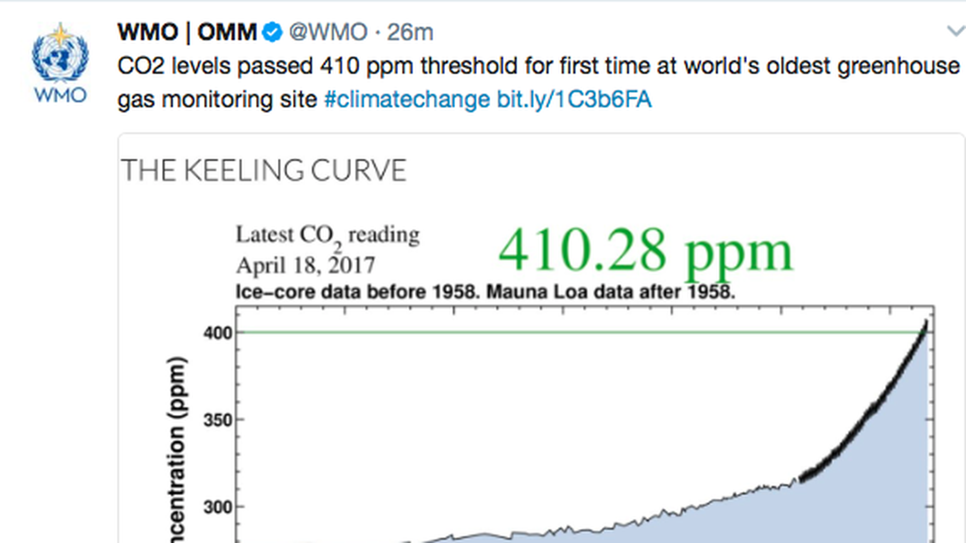Click the green 410.28 ppm reading

pyautogui.click(x=646, y=250)
